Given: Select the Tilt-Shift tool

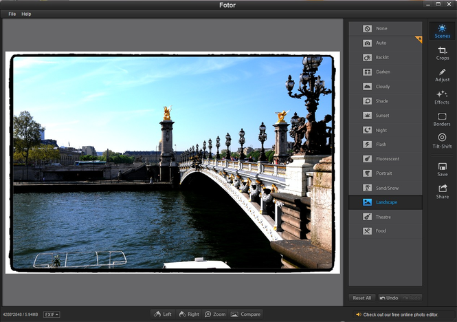Looking at the screenshot, I should point(442,141).
